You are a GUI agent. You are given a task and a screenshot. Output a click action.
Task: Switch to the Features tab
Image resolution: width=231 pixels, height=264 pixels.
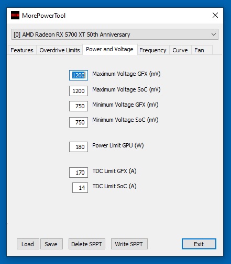tap(22, 50)
